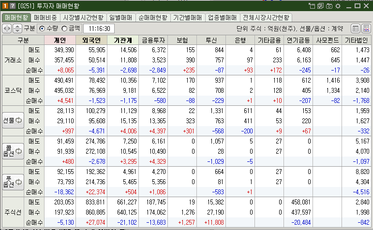373x230 pixels.
Task: Click the 6,408 연기금등 sell value
Action: click(x=304, y=50)
